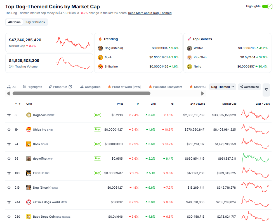This screenshot has height=221, width=276.
Task: Open Dogecoin's Last 7 Days chart
Action: pyautogui.click(x=255, y=115)
